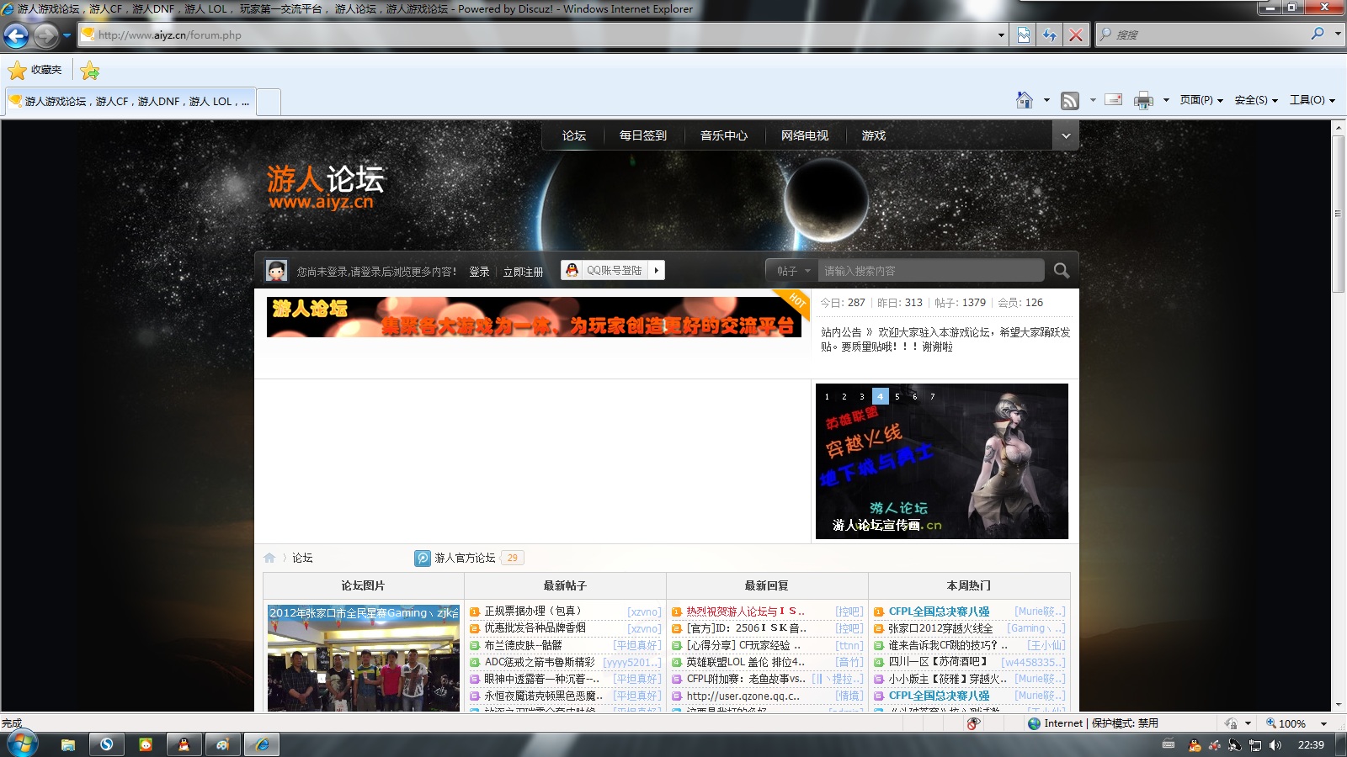
Task: Click the clock showing 22:39
Action: point(1311,745)
